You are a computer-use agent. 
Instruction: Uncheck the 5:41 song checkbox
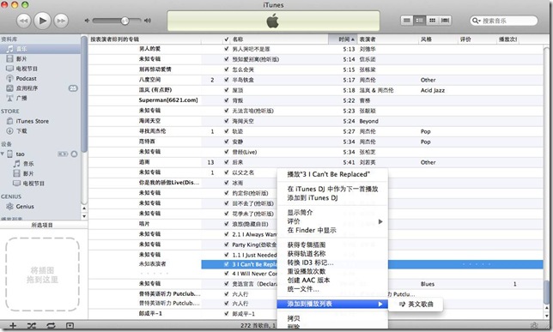(x=227, y=162)
